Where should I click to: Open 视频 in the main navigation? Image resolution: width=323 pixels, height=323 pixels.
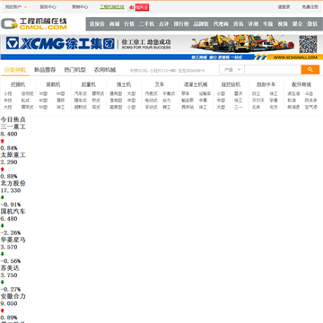[x=283, y=24]
